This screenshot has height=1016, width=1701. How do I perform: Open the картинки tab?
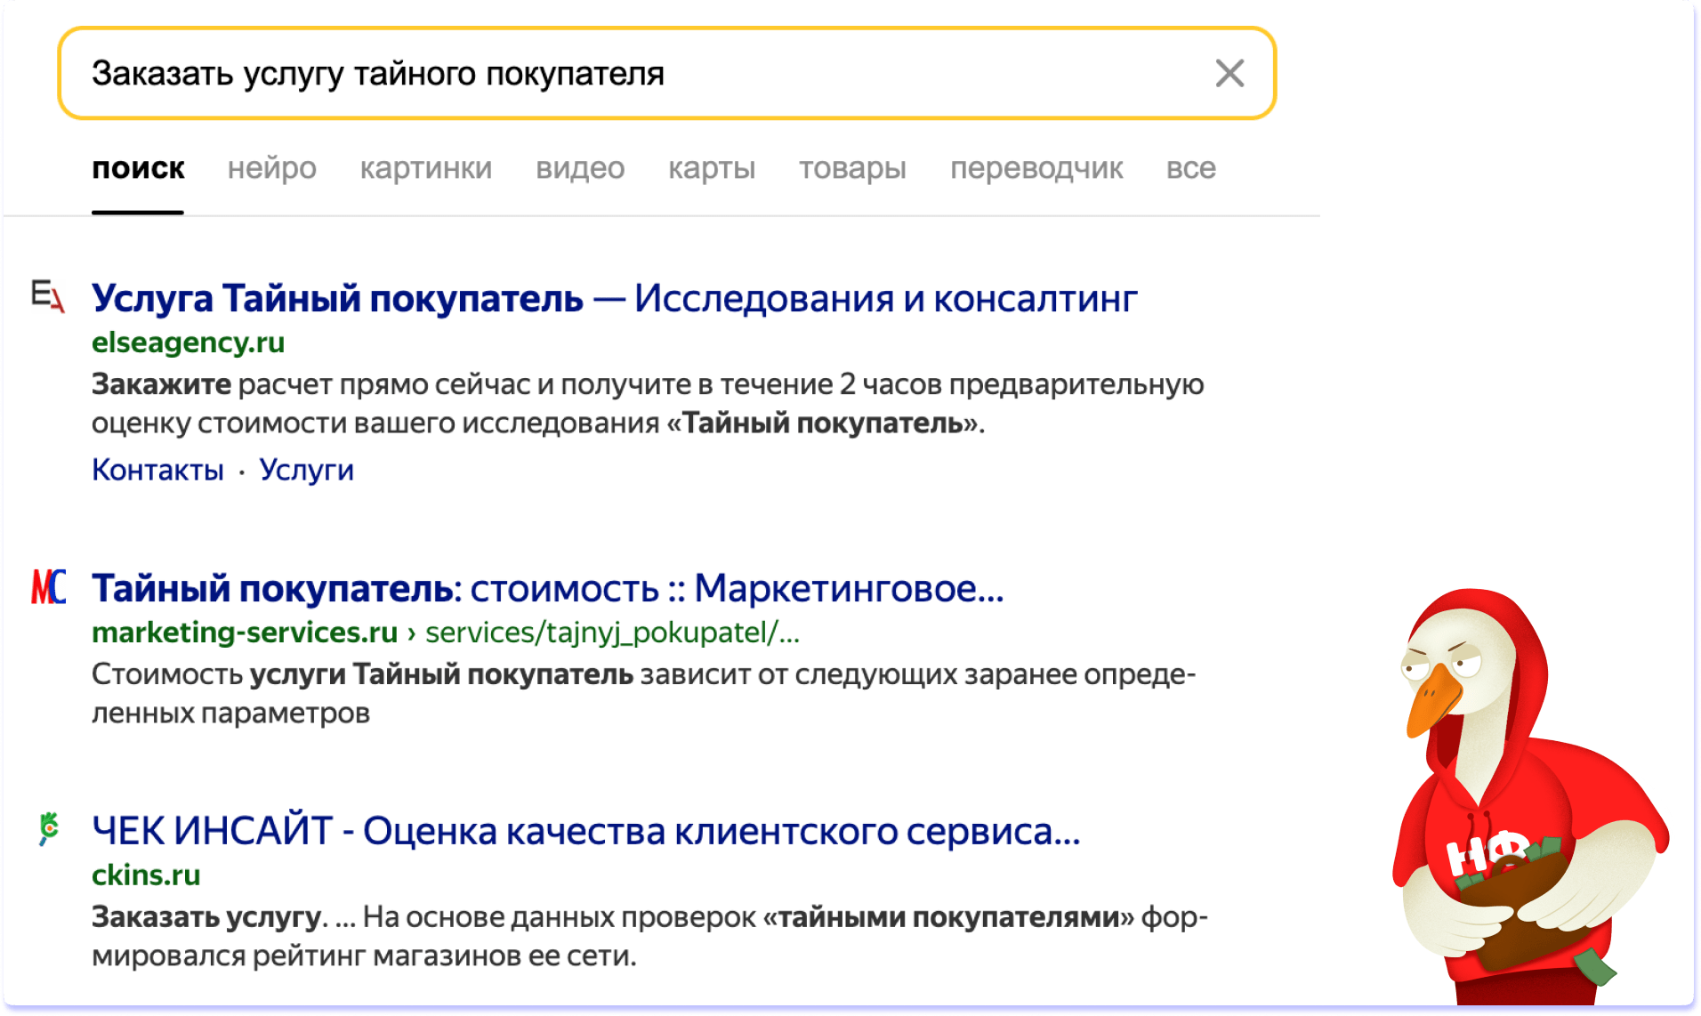click(x=425, y=168)
